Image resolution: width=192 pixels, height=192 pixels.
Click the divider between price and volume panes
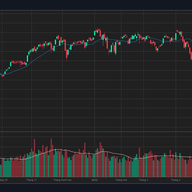(96, 132)
